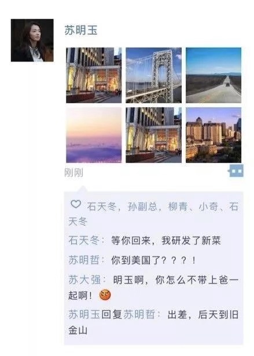
Task: Open the comment and like menu icon
Action: [x=236, y=170]
